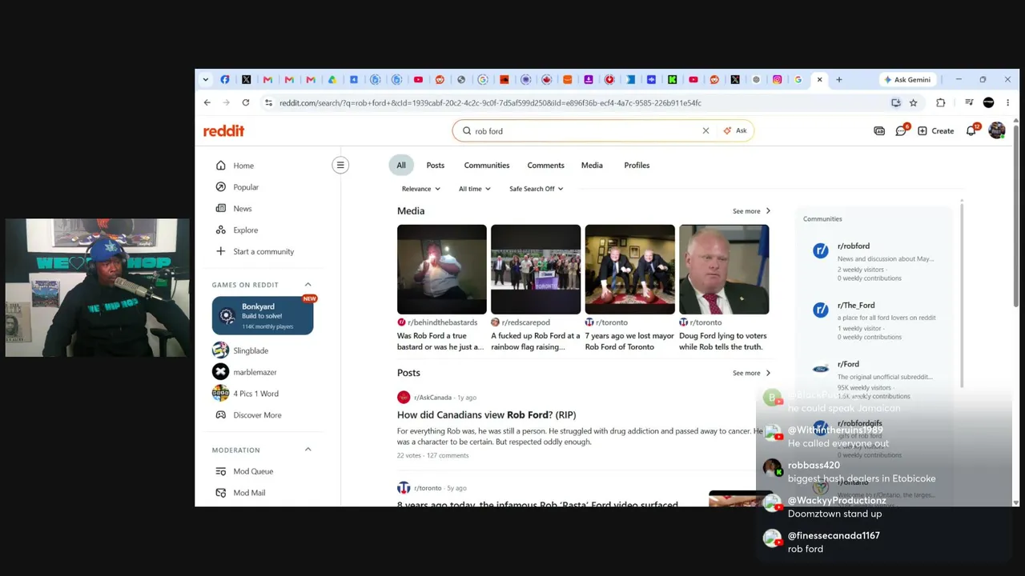Switch to the Posts tab
The height and width of the screenshot is (576, 1025).
click(x=435, y=166)
